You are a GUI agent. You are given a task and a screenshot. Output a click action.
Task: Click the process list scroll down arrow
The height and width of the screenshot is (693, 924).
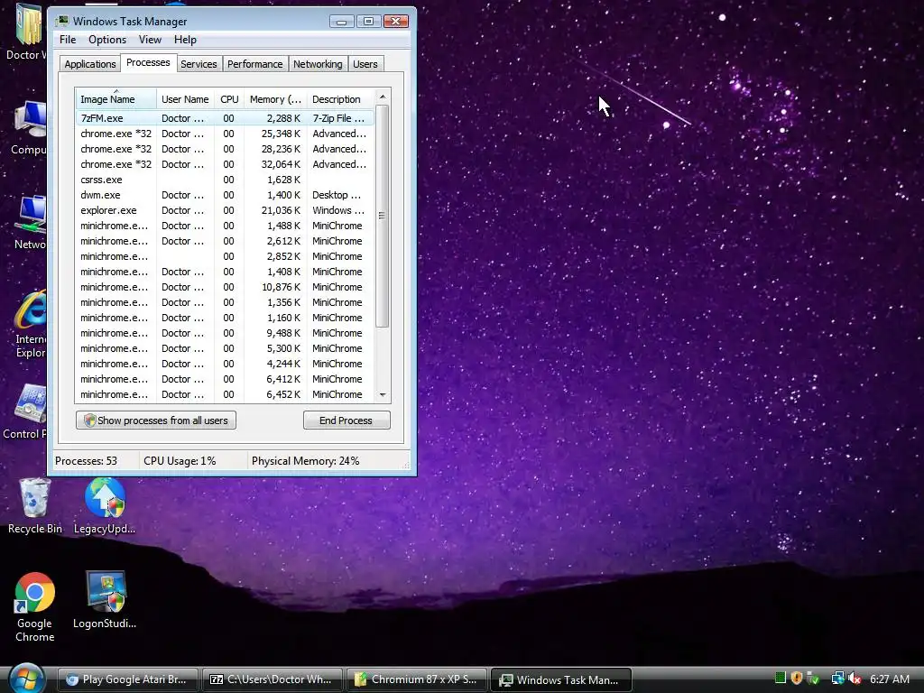click(x=383, y=395)
